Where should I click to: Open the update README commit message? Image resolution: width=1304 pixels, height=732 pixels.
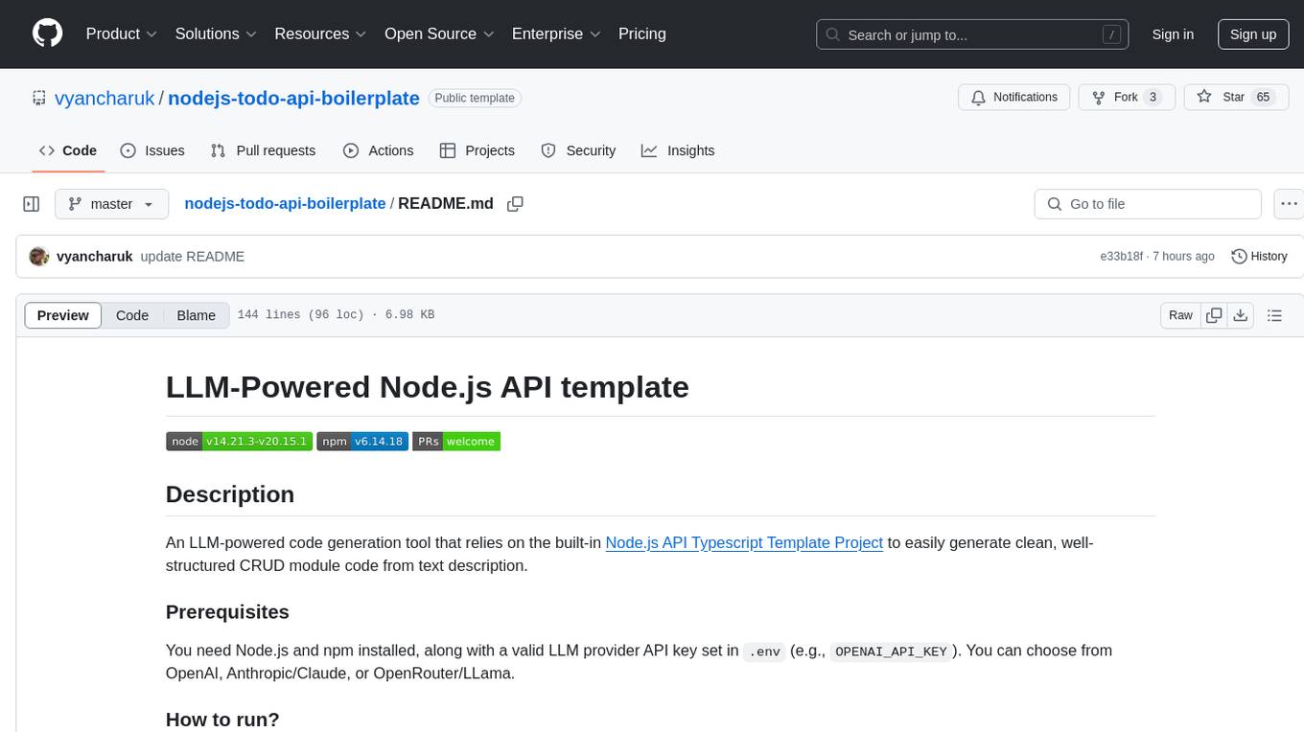[192, 257]
